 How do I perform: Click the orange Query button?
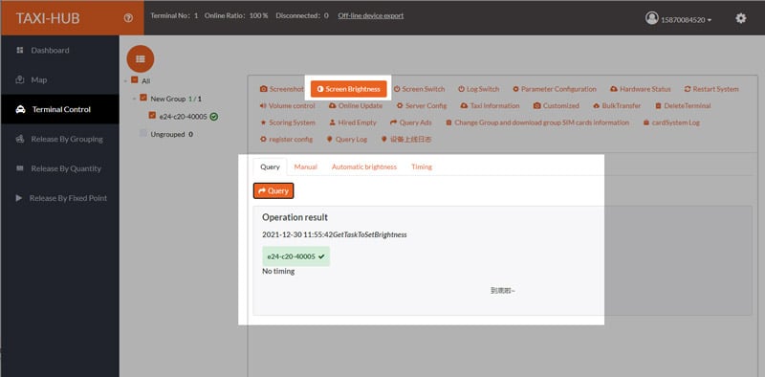pyautogui.click(x=273, y=191)
